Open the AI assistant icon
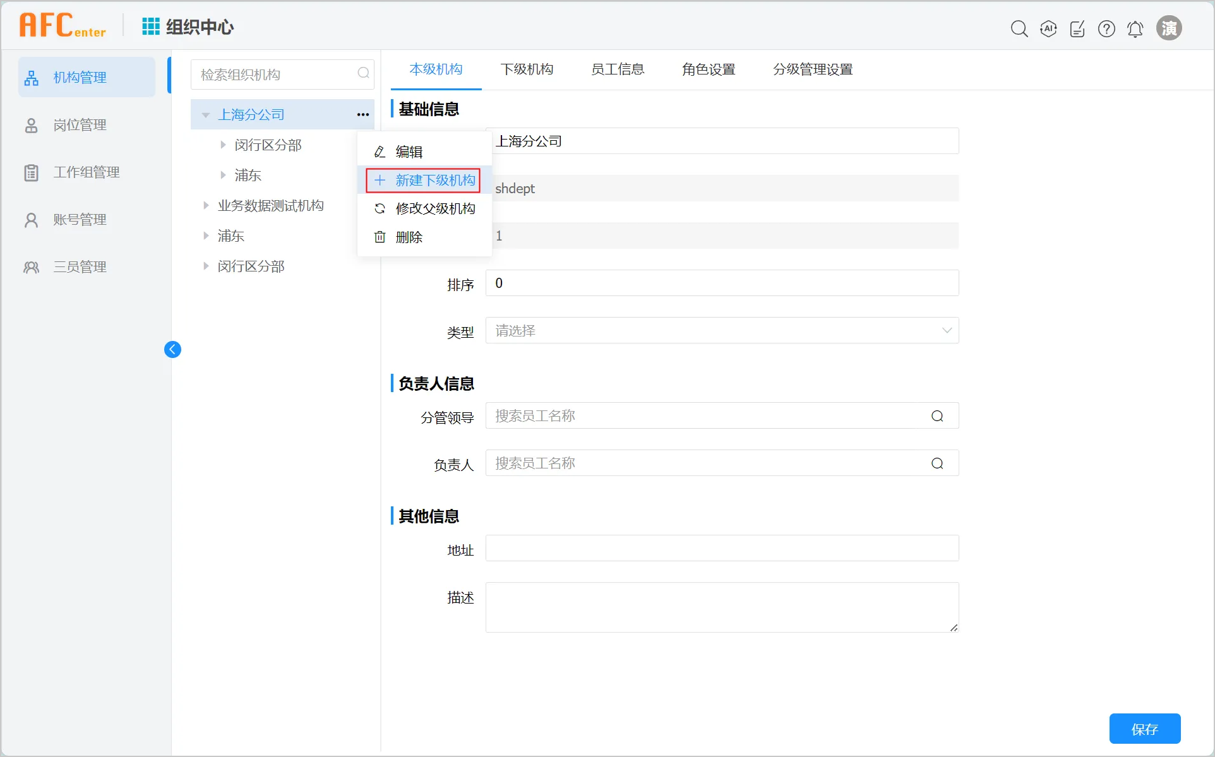The height and width of the screenshot is (757, 1215). point(1048,28)
